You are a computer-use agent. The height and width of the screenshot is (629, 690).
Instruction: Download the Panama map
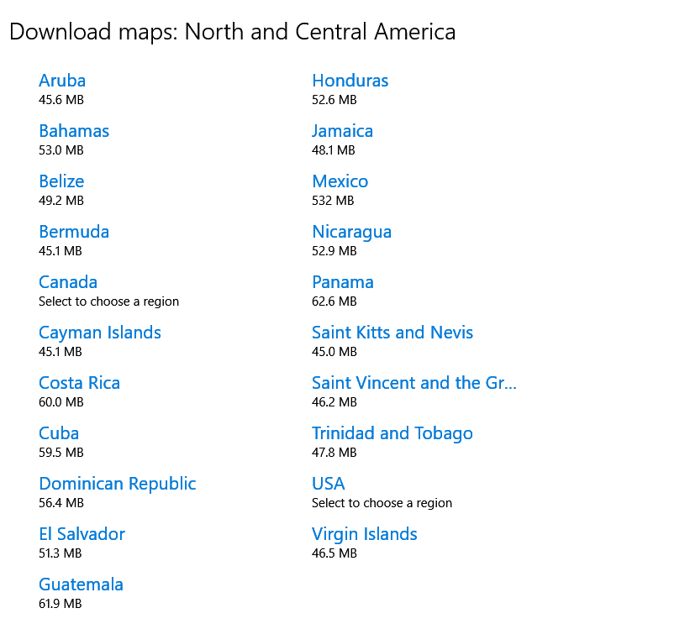tap(343, 282)
